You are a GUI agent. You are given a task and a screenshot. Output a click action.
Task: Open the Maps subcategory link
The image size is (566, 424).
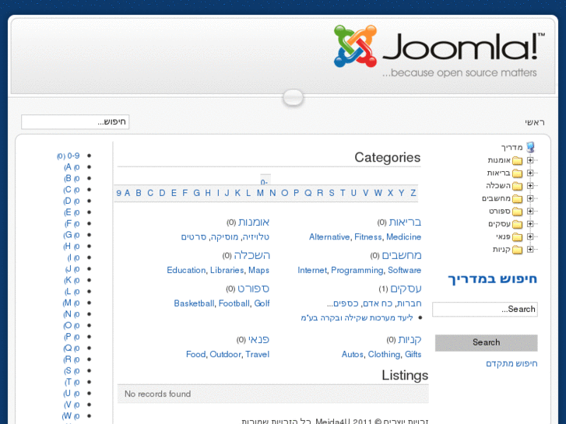[258, 270]
